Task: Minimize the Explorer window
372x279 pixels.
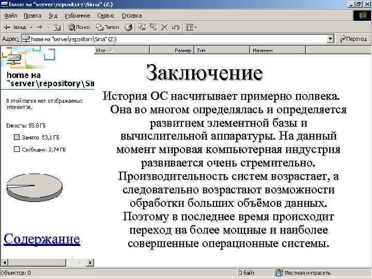Action: coord(352,4)
